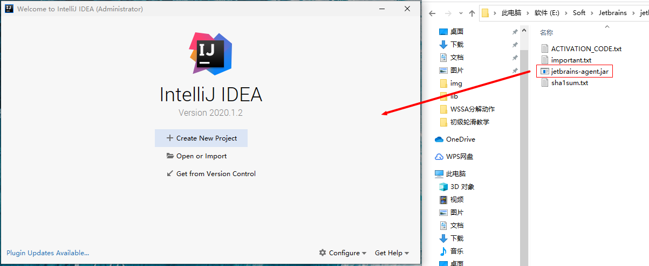Open Explorer recent locations dropdown
The height and width of the screenshot is (266, 649).
pyautogui.click(x=460, y=13)
